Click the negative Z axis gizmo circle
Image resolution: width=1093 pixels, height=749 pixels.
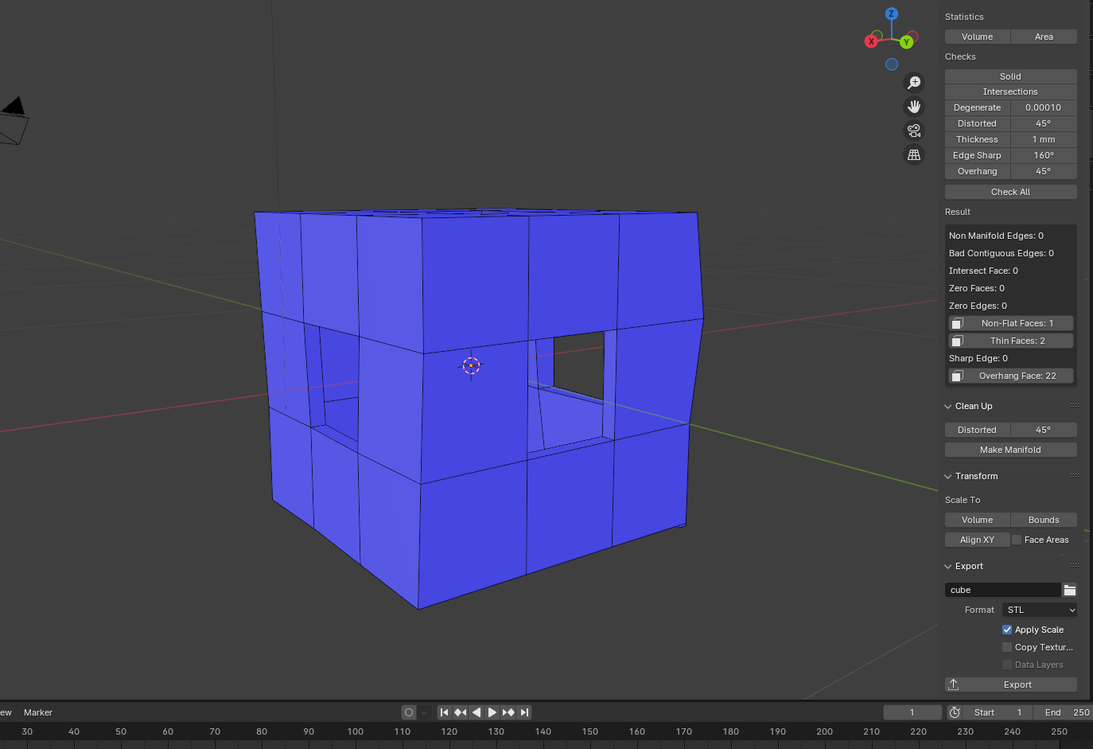[892, 64]
